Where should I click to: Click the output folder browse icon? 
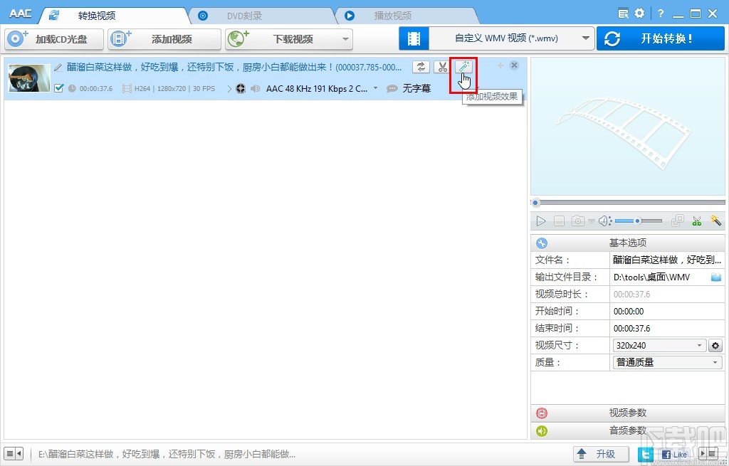coord(715,277)
